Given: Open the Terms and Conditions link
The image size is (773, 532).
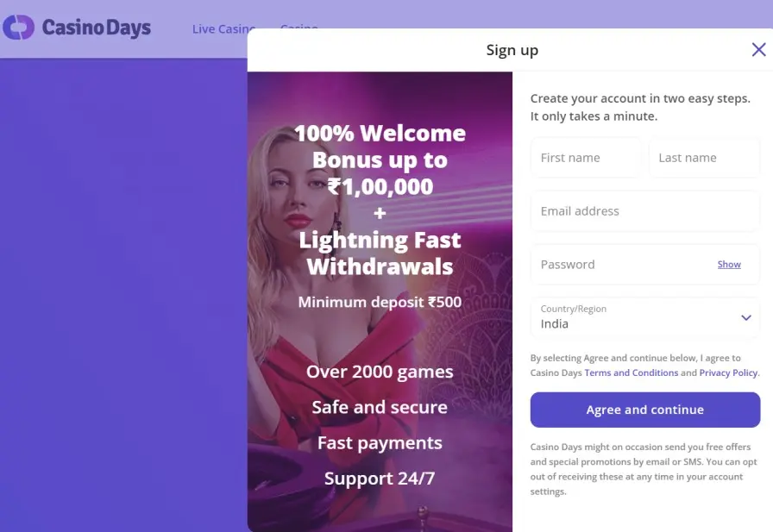Looking at the screenshot, I should 632,373.
